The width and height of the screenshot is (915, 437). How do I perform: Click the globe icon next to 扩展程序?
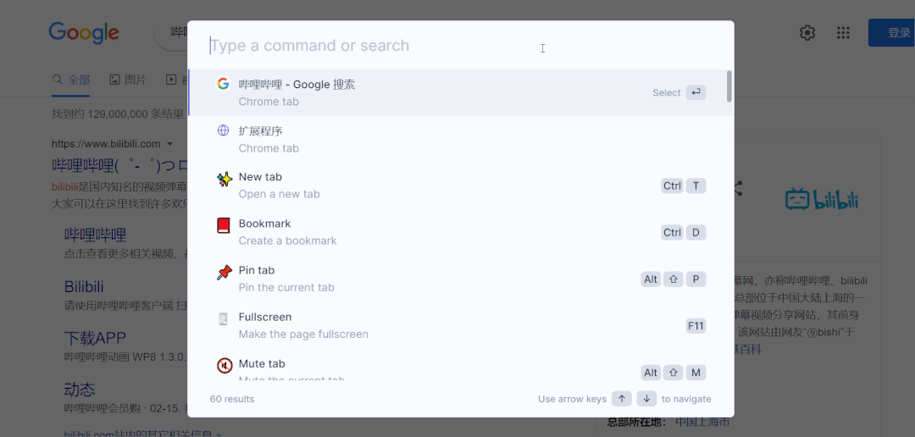tap(223, 130)
